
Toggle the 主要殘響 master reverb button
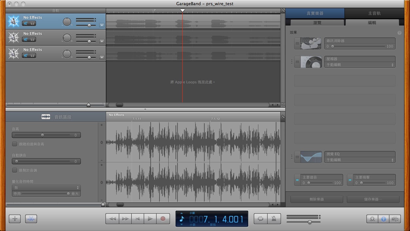[350, 180]
